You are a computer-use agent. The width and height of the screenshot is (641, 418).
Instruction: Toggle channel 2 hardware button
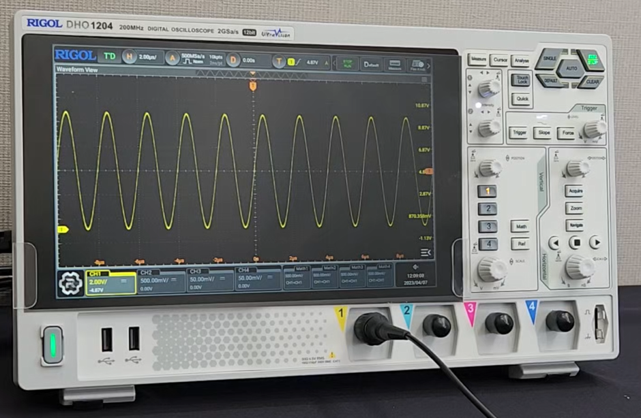coord(488,208)
